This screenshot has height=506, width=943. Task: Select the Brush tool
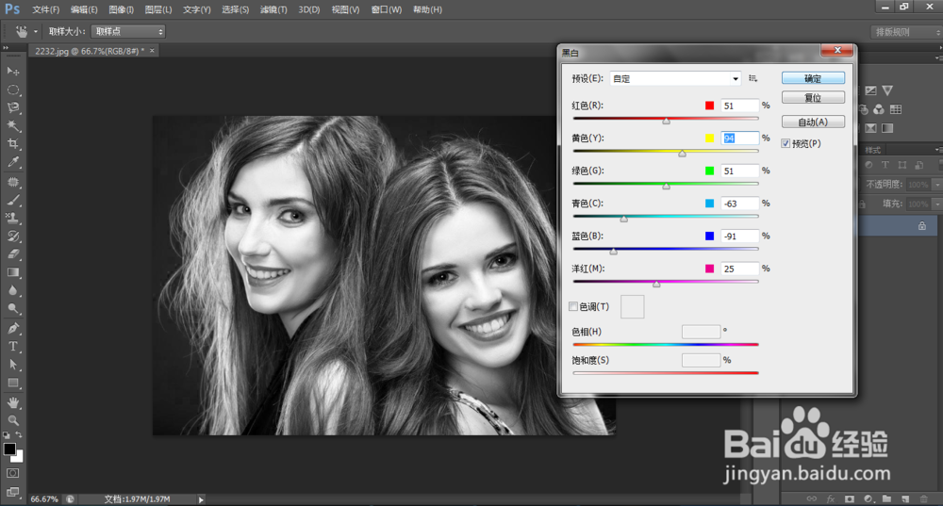click(12, 200)
